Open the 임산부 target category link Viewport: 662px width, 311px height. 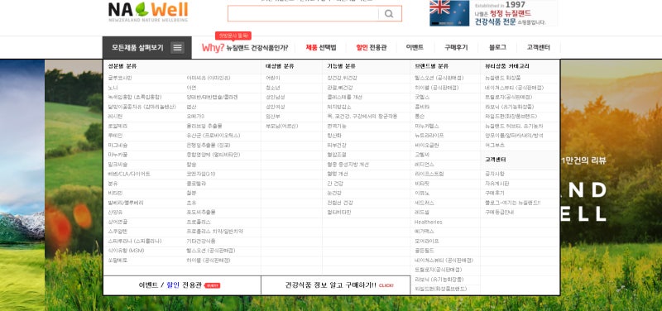coord(273,116)
